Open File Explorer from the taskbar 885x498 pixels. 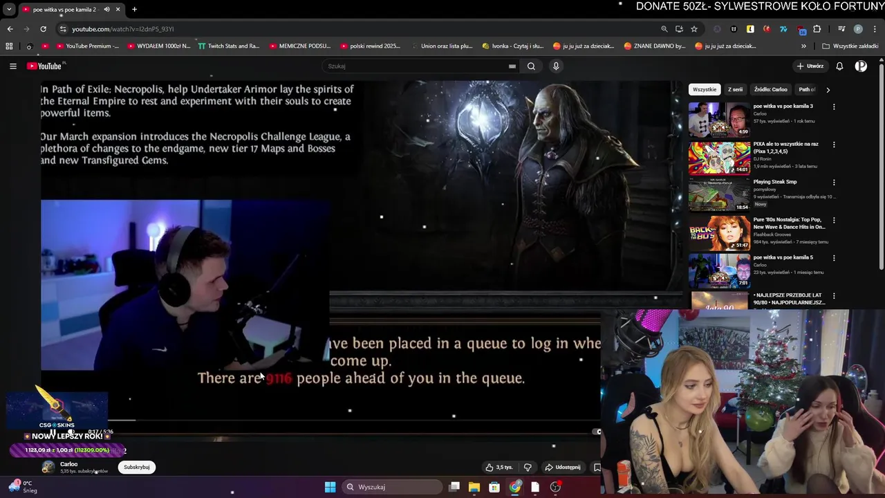[474, 487]
